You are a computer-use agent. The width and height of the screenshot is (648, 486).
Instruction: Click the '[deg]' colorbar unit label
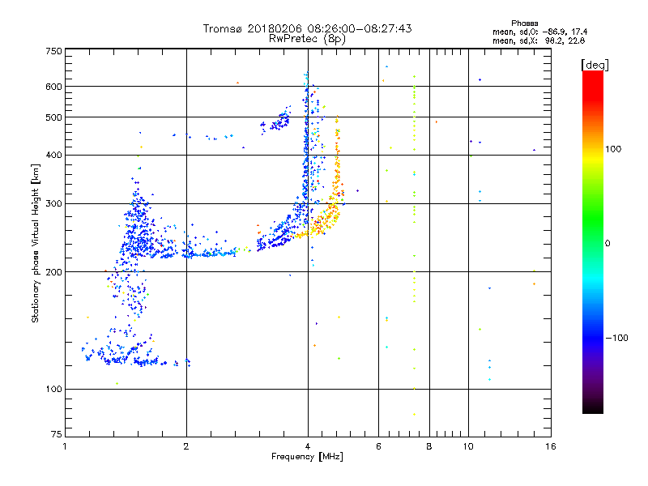(x=595, y=65)
